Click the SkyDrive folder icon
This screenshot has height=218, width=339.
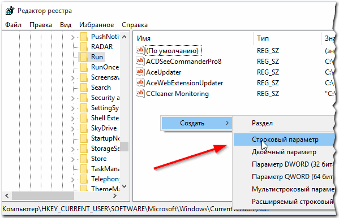84,128
